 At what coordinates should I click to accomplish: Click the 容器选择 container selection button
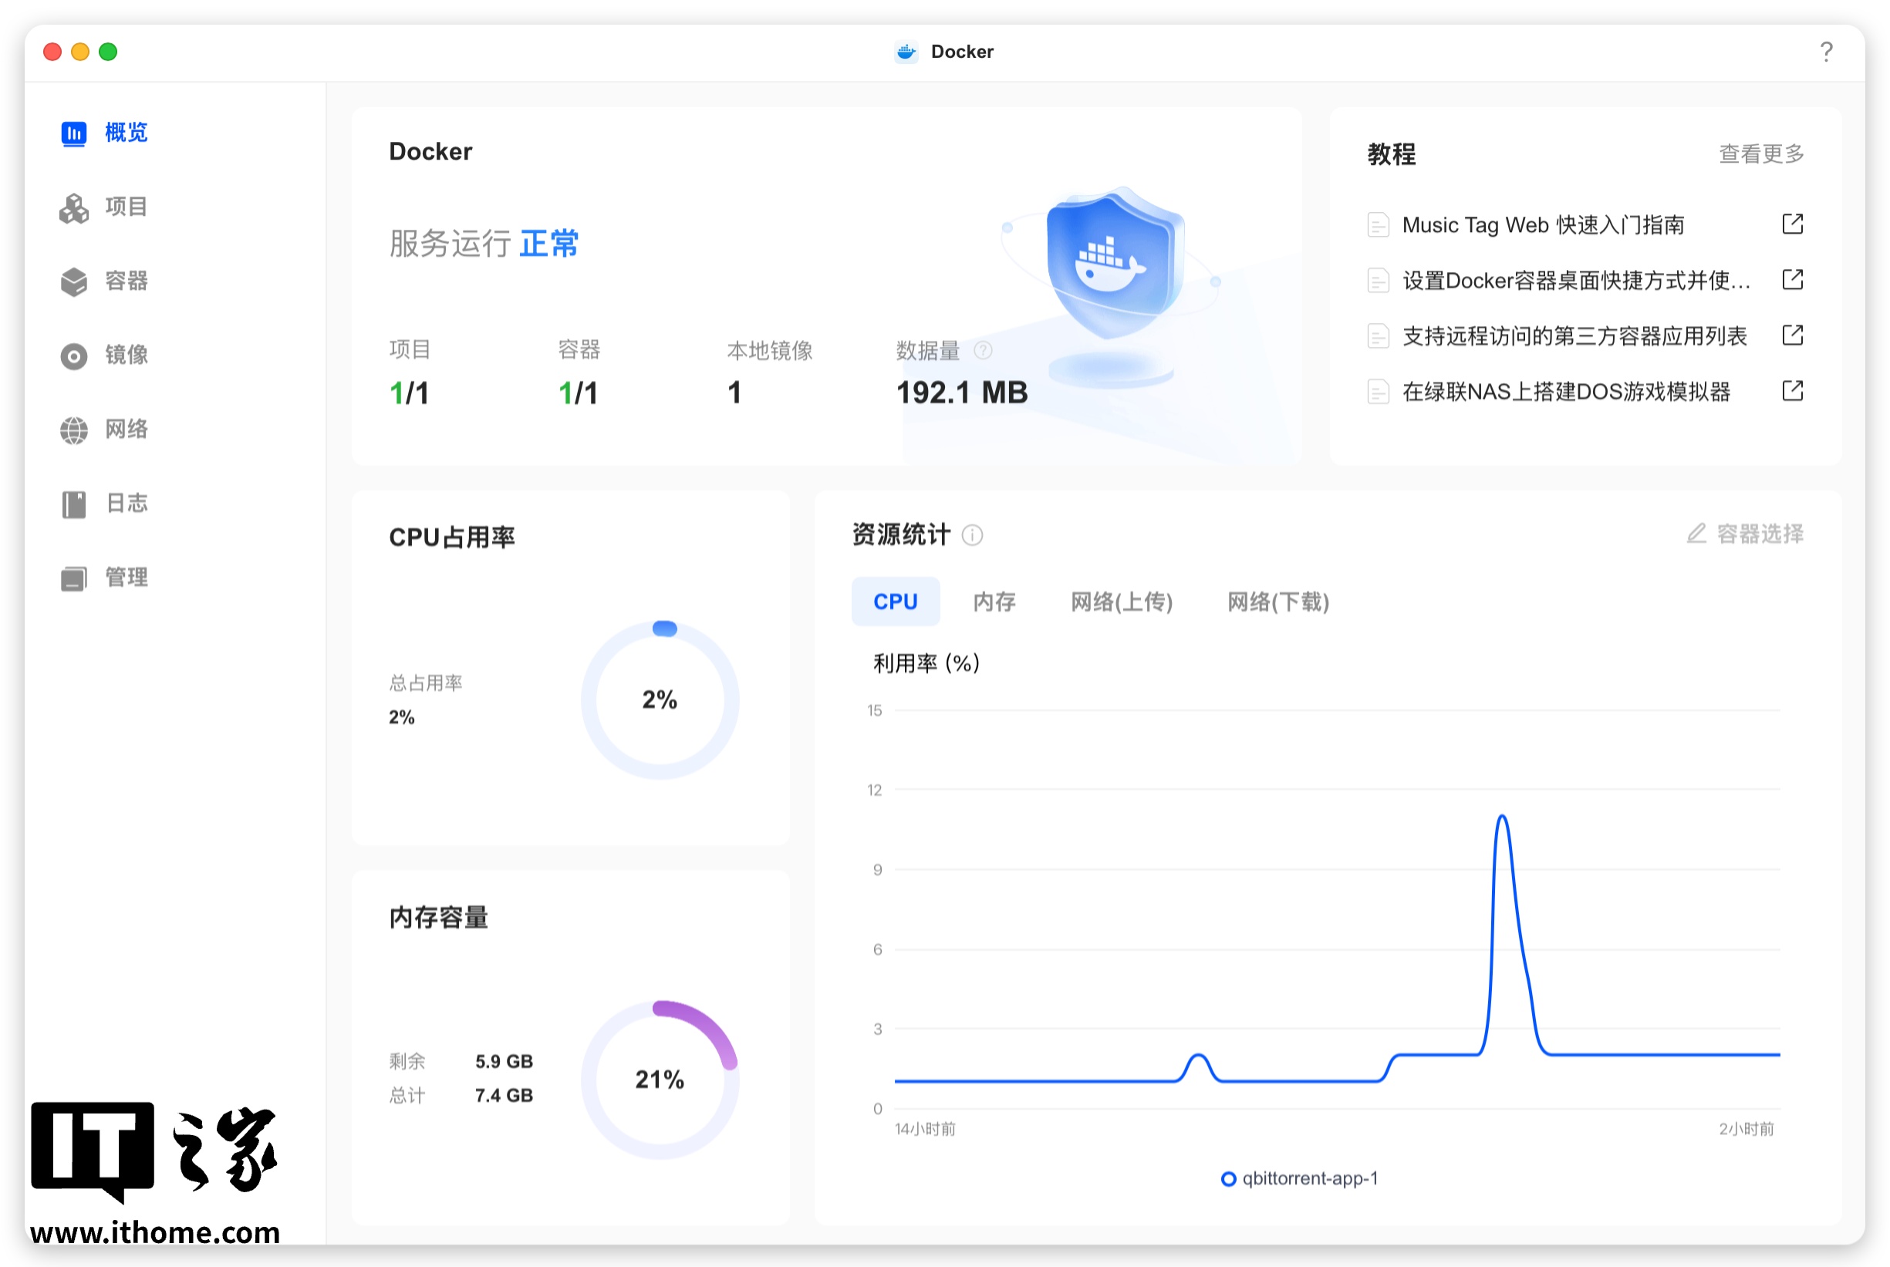tap(1744, 534)
